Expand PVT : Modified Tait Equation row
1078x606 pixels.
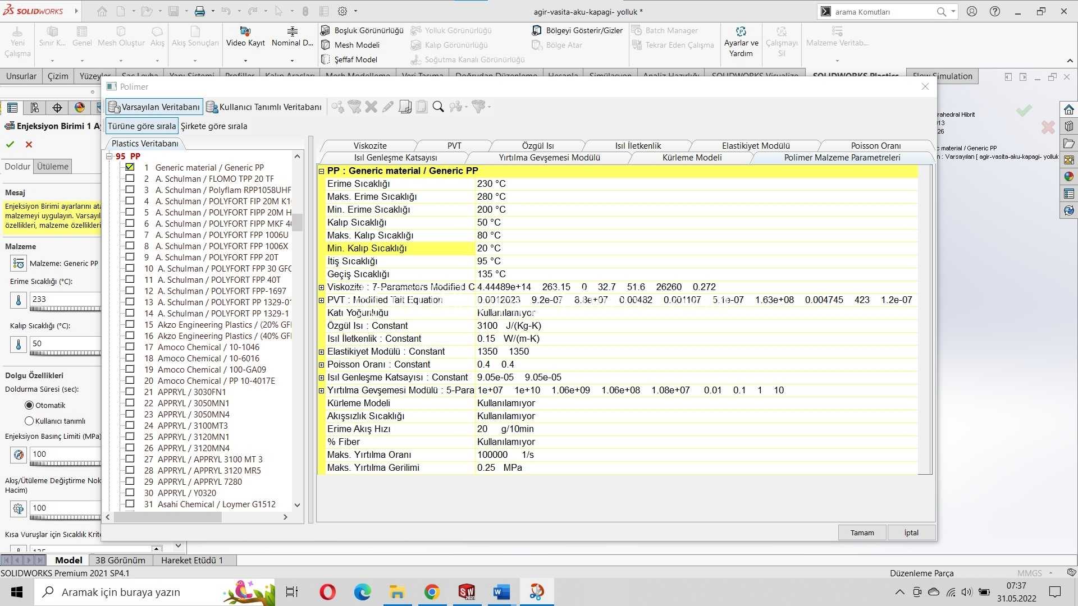(x=322, y=300)
